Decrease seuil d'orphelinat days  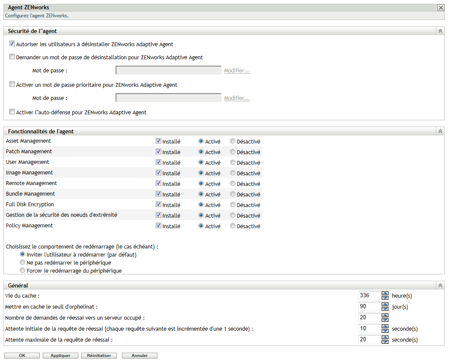click(385, 309)
